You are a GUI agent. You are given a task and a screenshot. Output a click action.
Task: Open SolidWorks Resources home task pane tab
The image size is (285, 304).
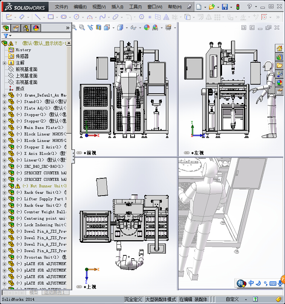pyautogui.click(x=279, y=48)
